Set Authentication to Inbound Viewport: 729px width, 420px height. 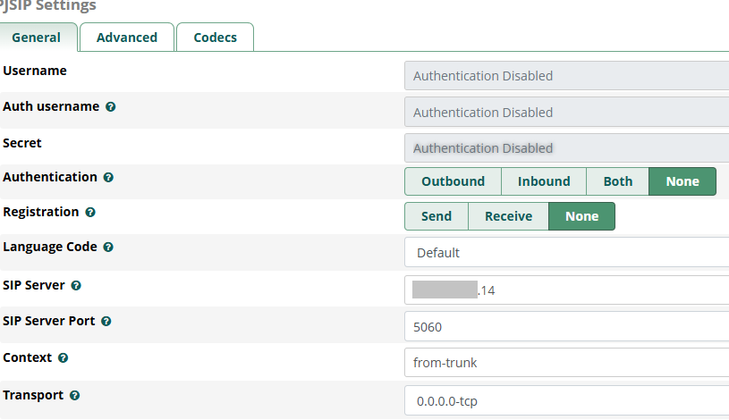coord(543,181)
